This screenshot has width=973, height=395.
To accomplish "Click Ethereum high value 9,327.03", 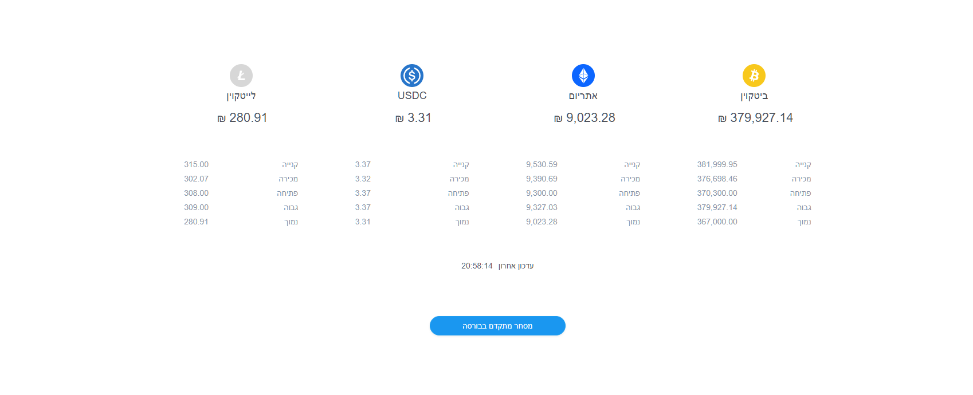I will [x=542, y=207].
